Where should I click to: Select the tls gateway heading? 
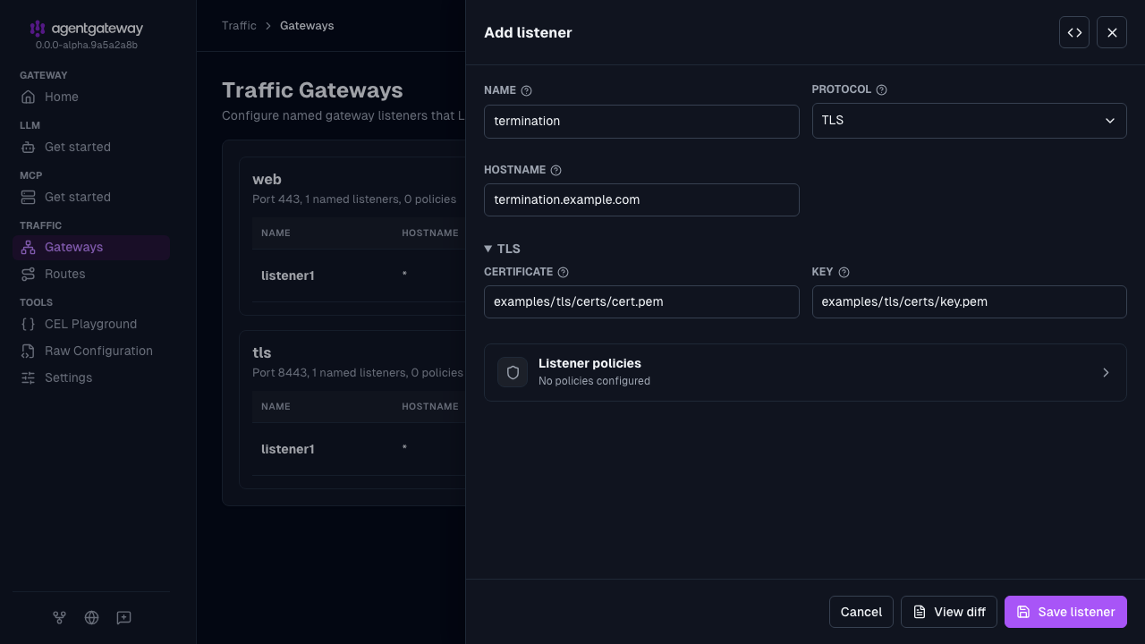pos(262,352)
